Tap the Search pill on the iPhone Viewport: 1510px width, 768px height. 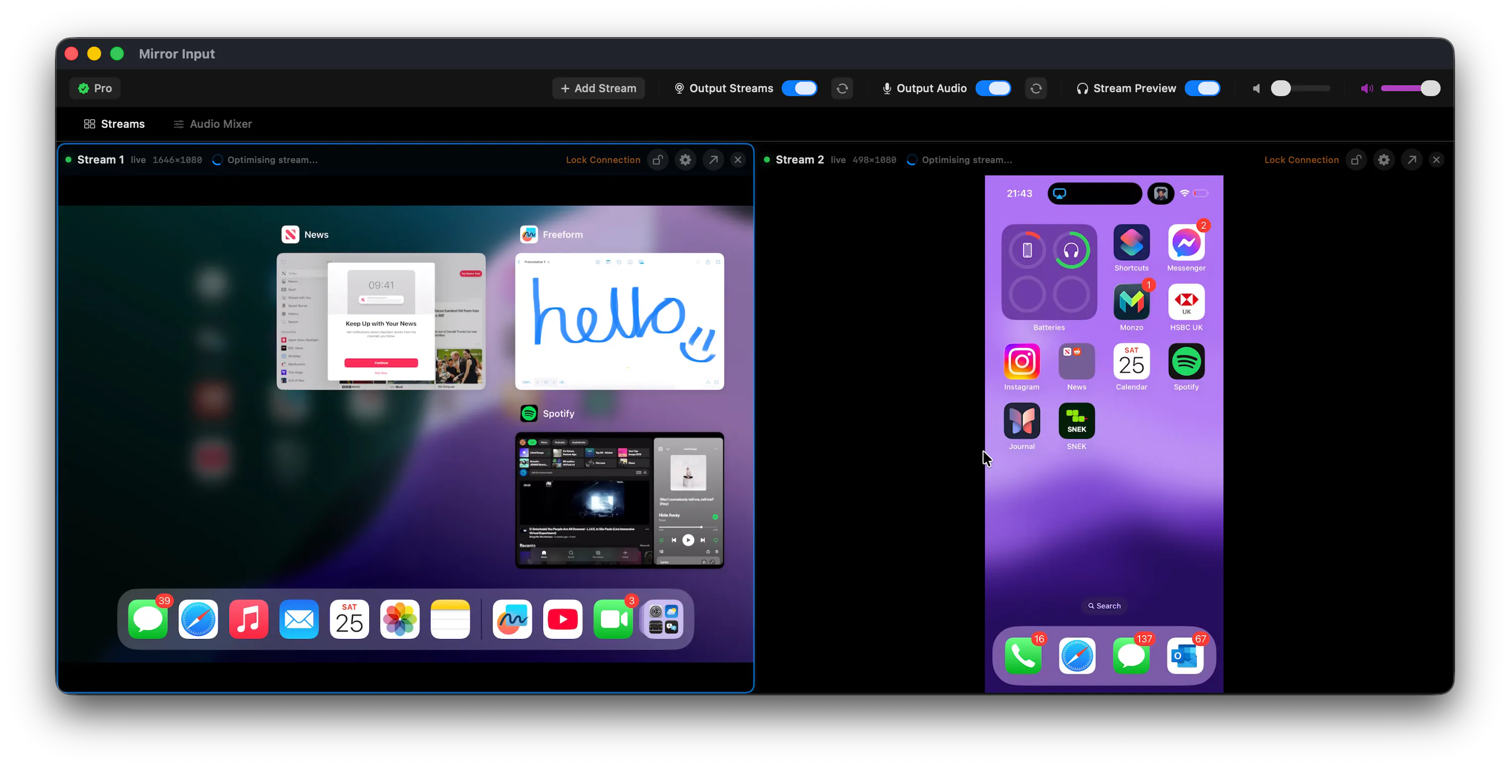click(1104, 606)
